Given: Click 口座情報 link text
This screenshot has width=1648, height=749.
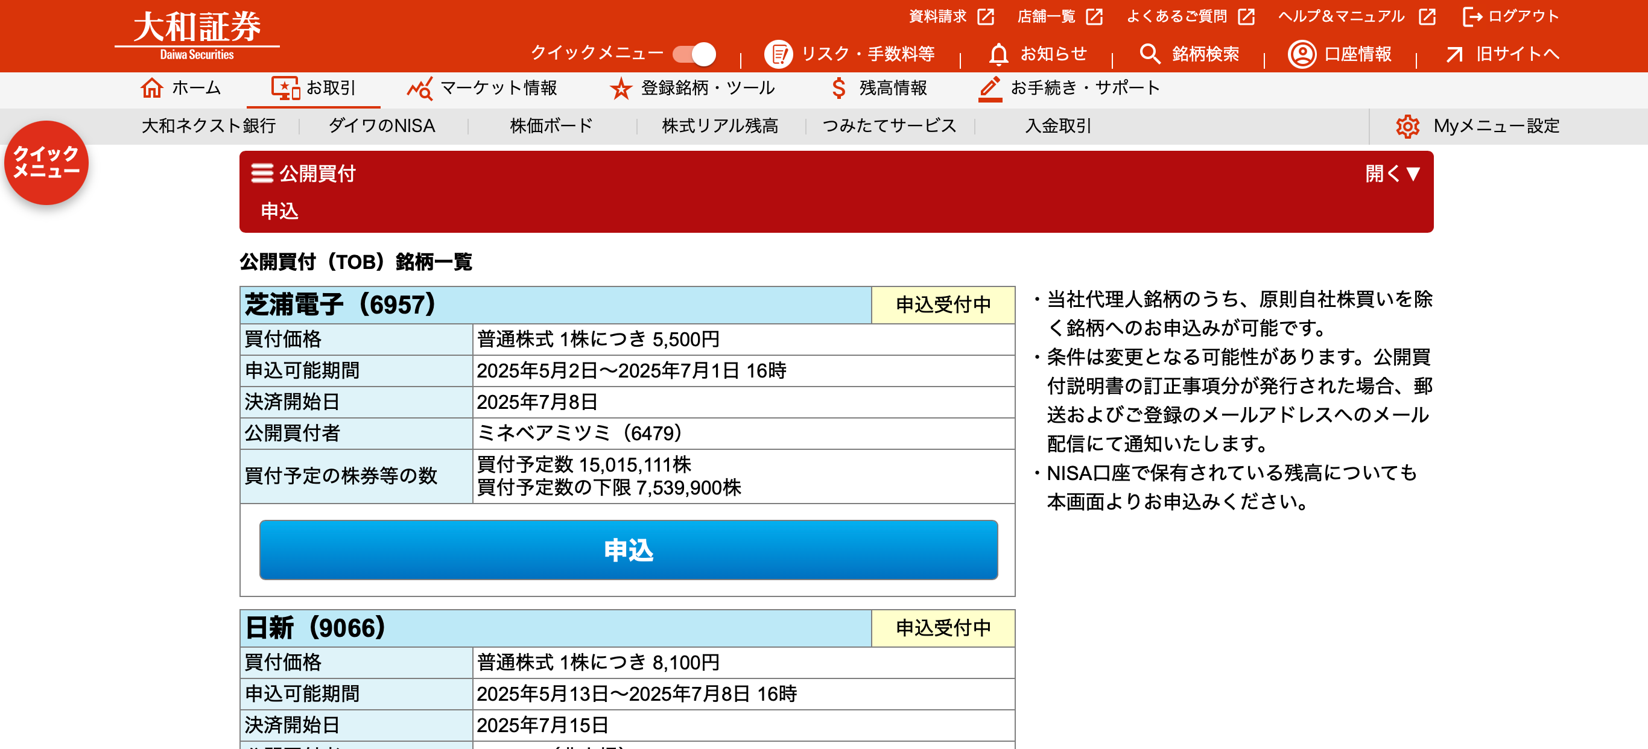Looking at the screenshot, I should pyautogui.click(x=1358, y=54).
